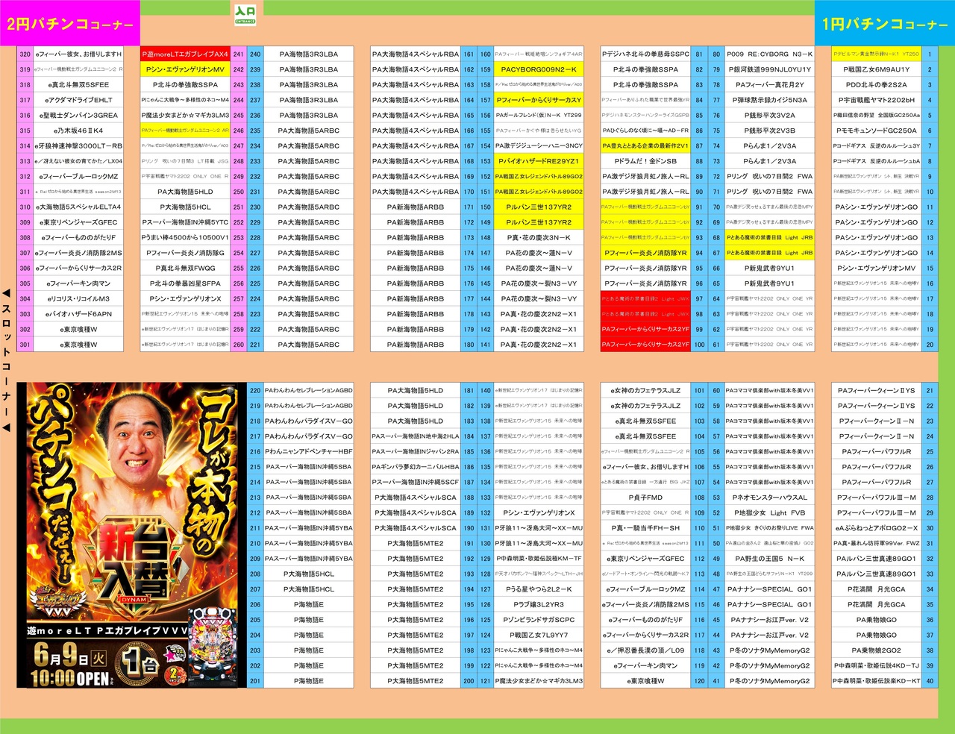Screen dimensions: 955x734
Task: Click the eリコリス・リコイルM3 cell
Action: pos(78,299)
